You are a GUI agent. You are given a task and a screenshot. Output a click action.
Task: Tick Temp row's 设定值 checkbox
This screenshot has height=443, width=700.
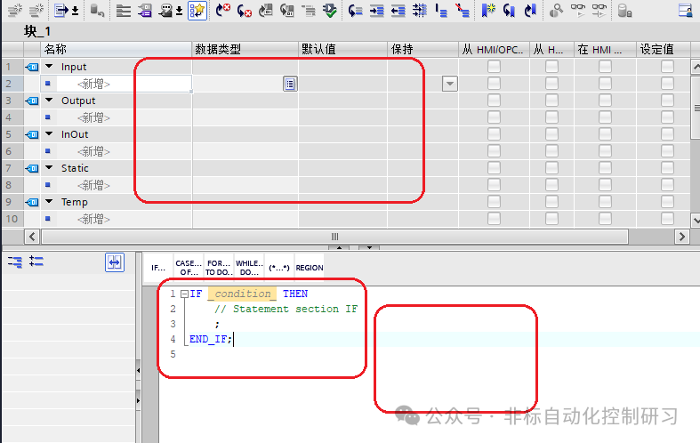coord(667,202)
